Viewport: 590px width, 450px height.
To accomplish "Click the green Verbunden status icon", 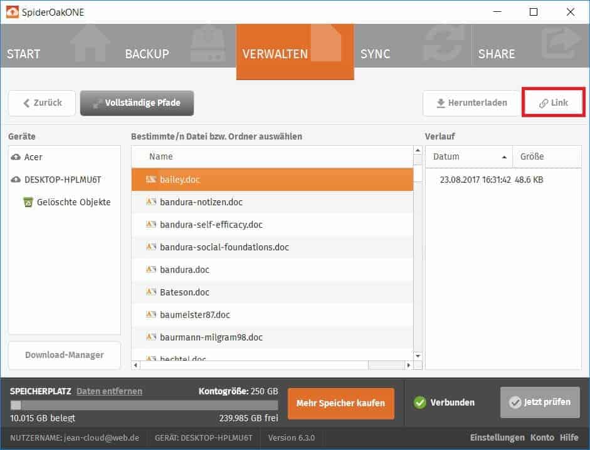I will tap(419, 402).
